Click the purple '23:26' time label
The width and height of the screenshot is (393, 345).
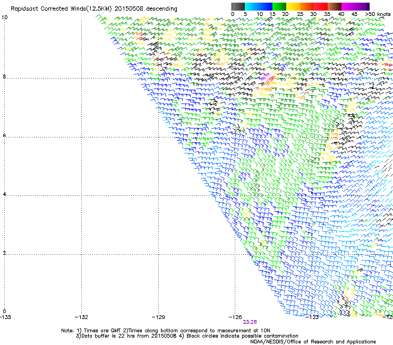tap(250, 322)
